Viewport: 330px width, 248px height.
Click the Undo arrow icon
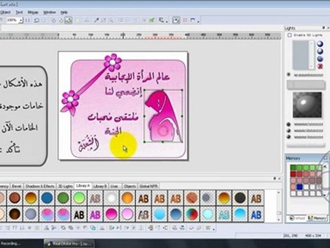tap(36, 21)
